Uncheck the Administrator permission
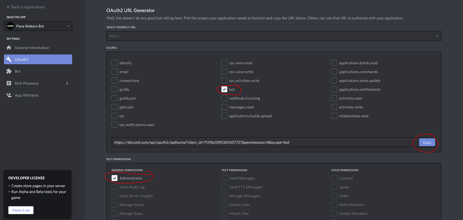 tap(115, 178)
